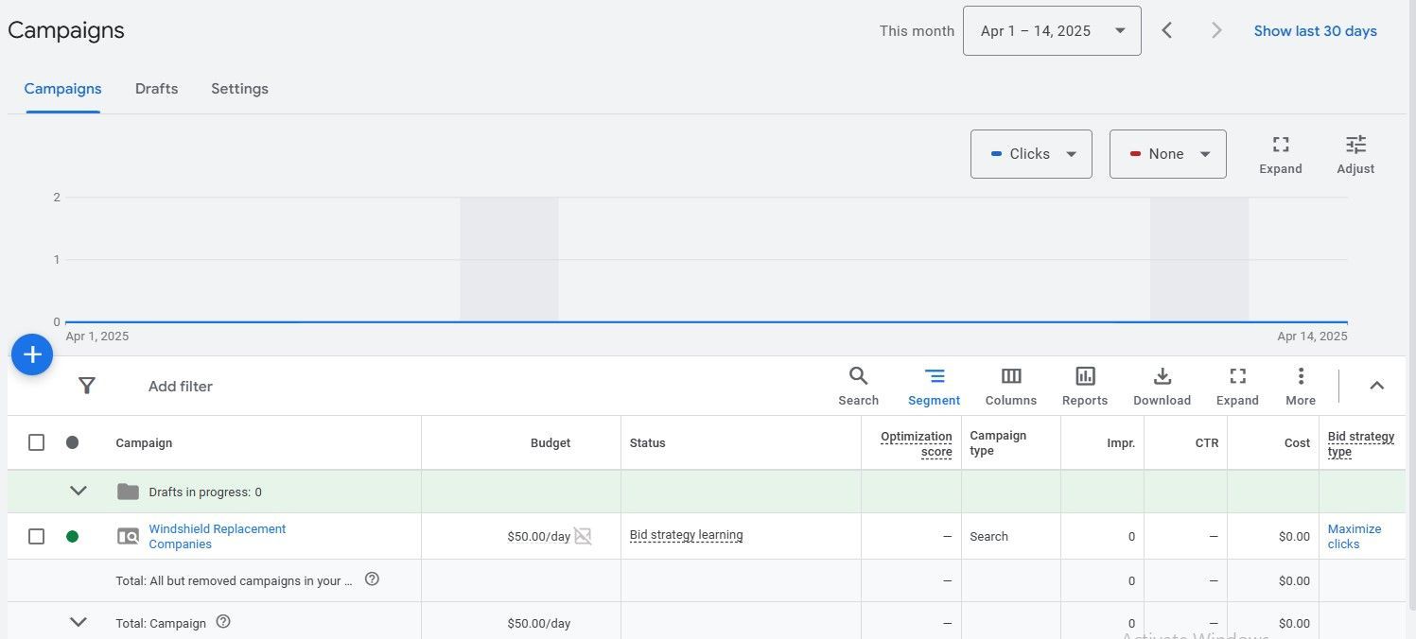1416x639 pixels.
Task: Open the Apr 1 – 14, 2025 date picker
Action: point(1052,31)
